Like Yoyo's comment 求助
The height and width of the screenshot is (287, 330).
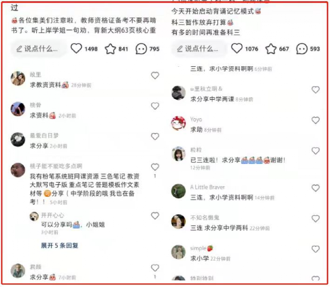point(316,120)
